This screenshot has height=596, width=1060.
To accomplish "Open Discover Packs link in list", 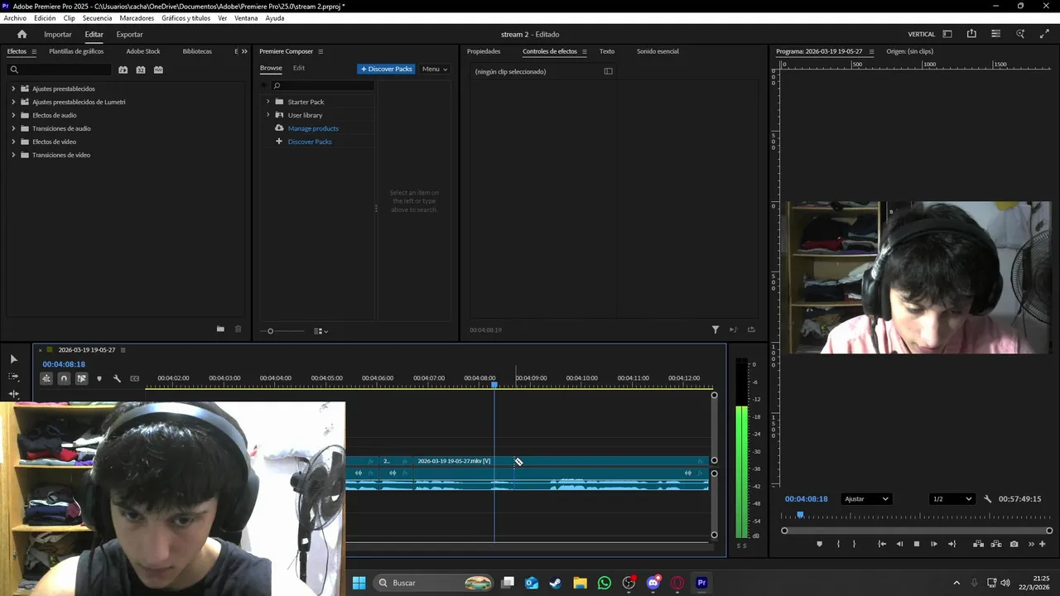I will point(310,142).
